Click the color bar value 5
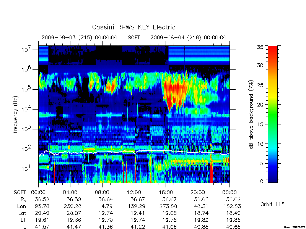This screenshot has width=306, height=229. [262, 163]
